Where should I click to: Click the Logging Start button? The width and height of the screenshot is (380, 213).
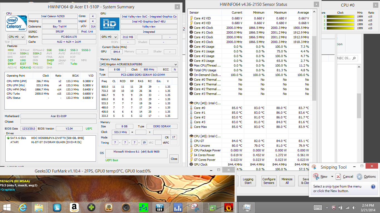click(248, 181)
